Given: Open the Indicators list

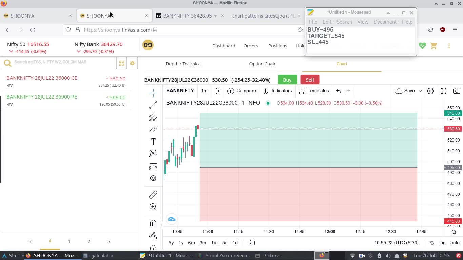Looking at the screenshot, I should 278,91.
